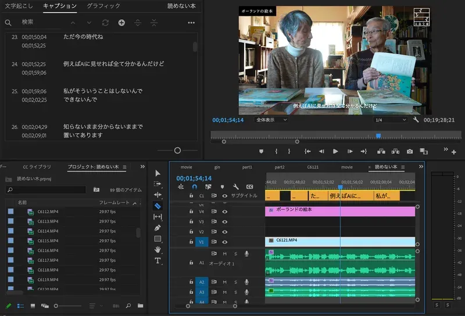The width and height of the screenshot is (465, 316).
Task: Select the Razor tool
Action: point(158,206)
